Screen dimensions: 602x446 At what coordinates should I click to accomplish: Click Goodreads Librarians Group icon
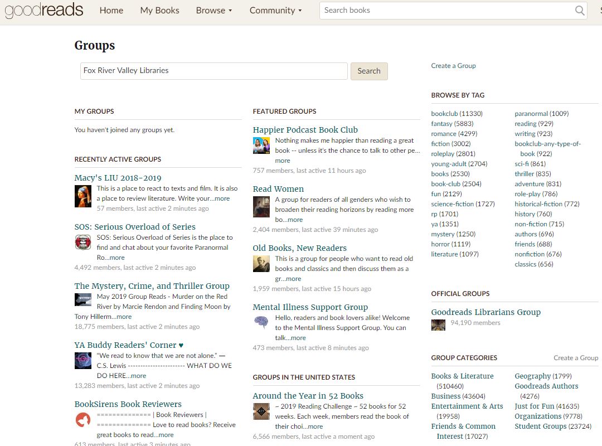[438, 324]
